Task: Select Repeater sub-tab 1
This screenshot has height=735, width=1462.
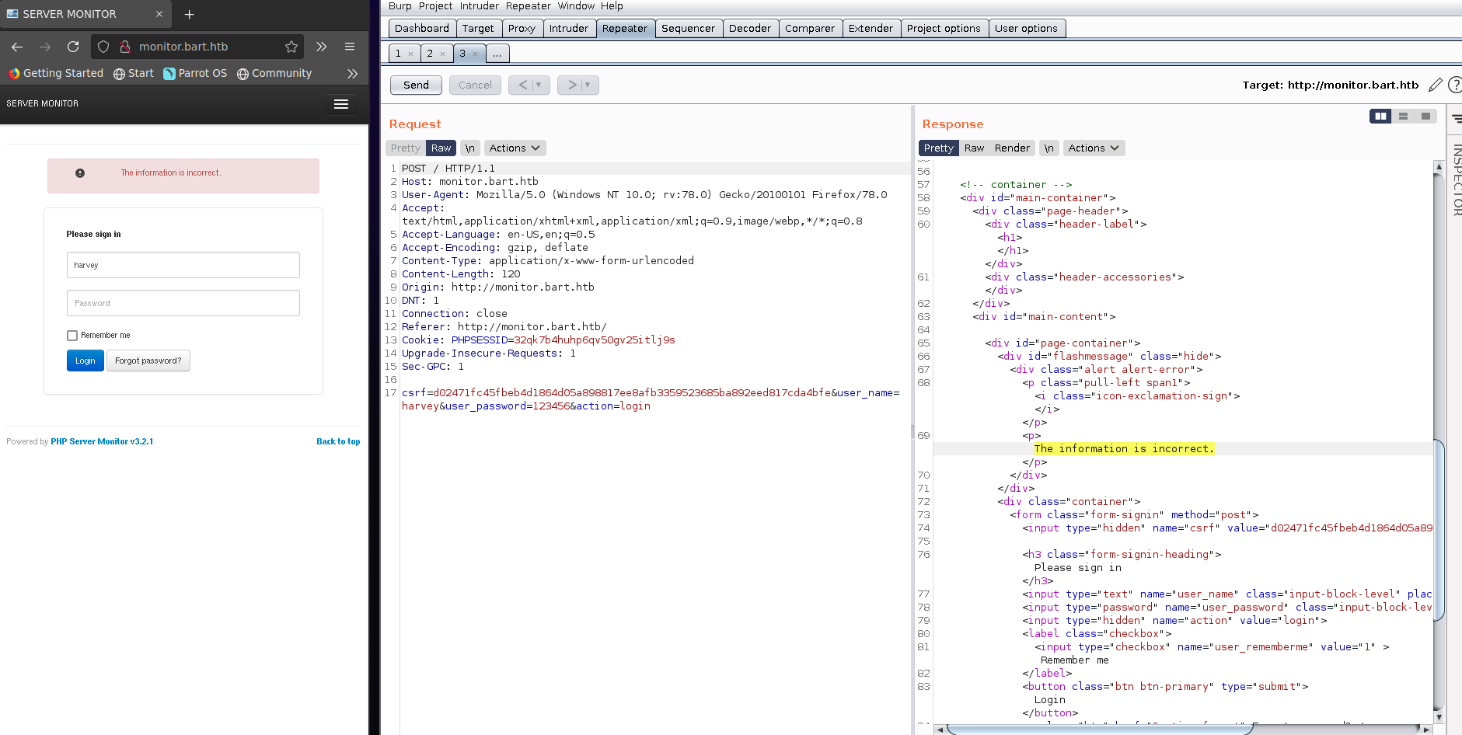Action: pyautogui.click(x=398, y=54)
